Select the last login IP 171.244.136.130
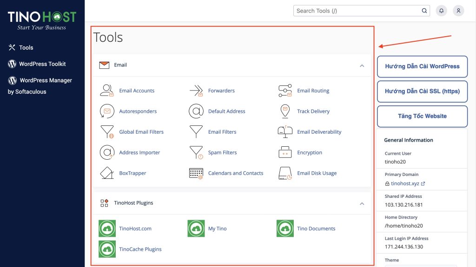The image size is (476, 267). [404, 247]
